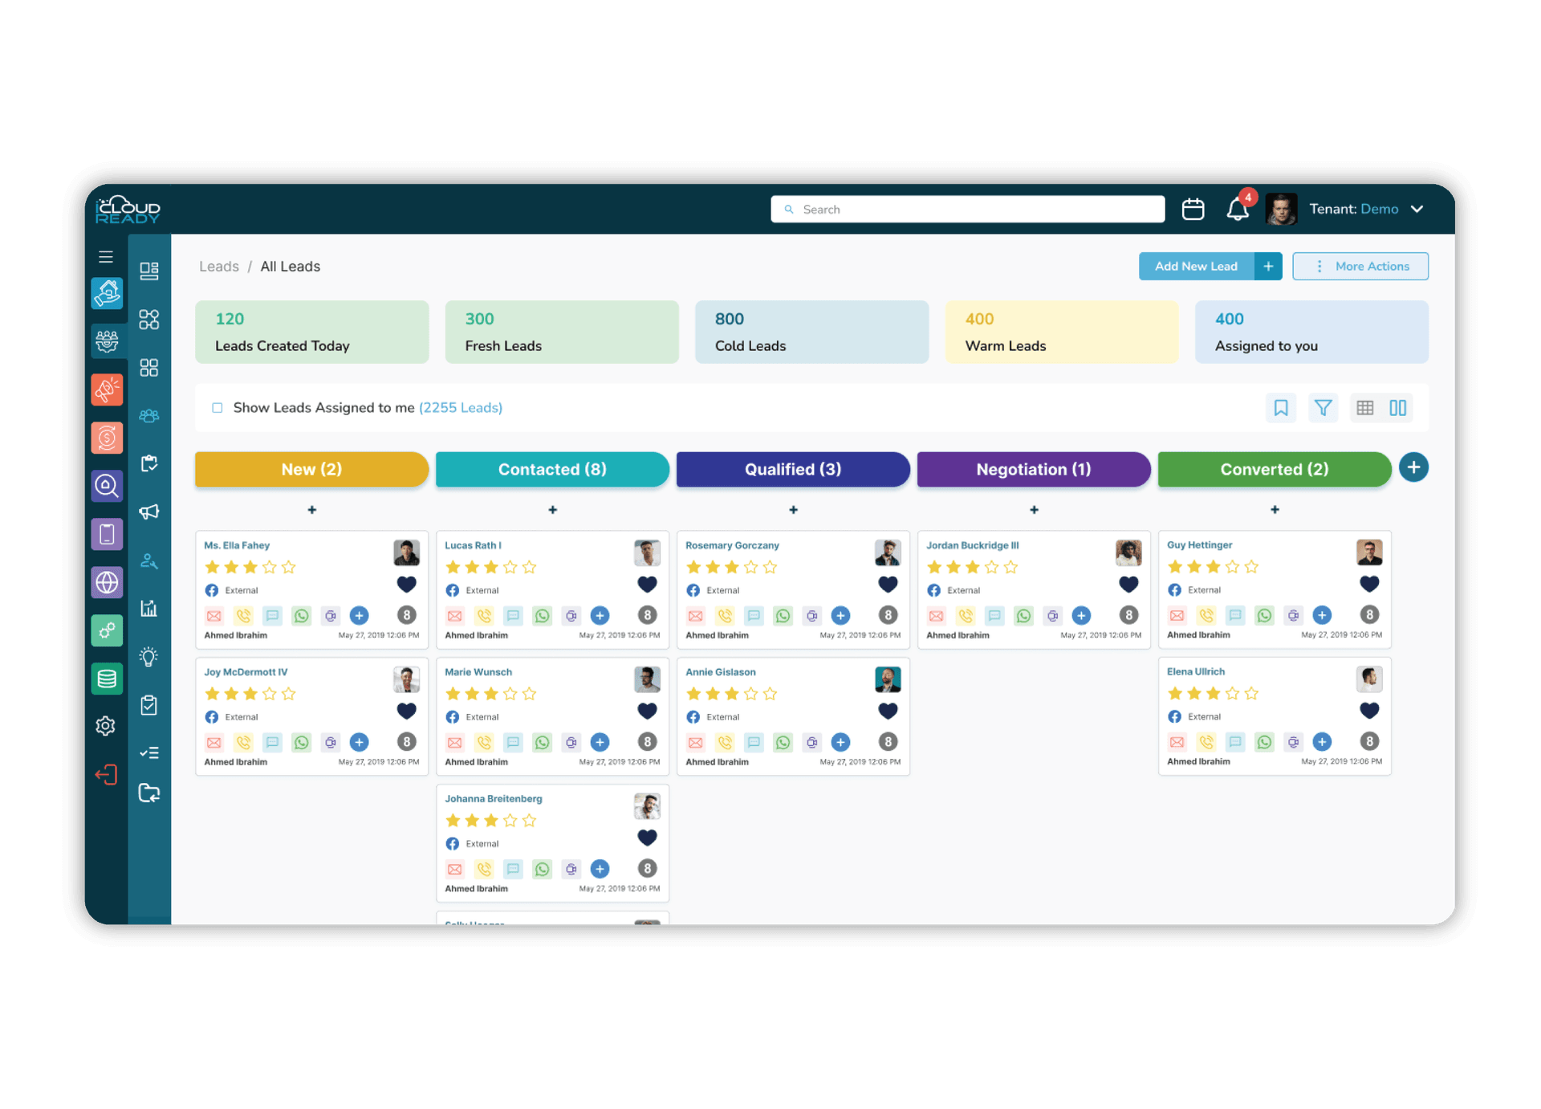This screenshot has height=1109, width=1541.
Task: Open the database icon in left sidebar
Action: (107, 679)
